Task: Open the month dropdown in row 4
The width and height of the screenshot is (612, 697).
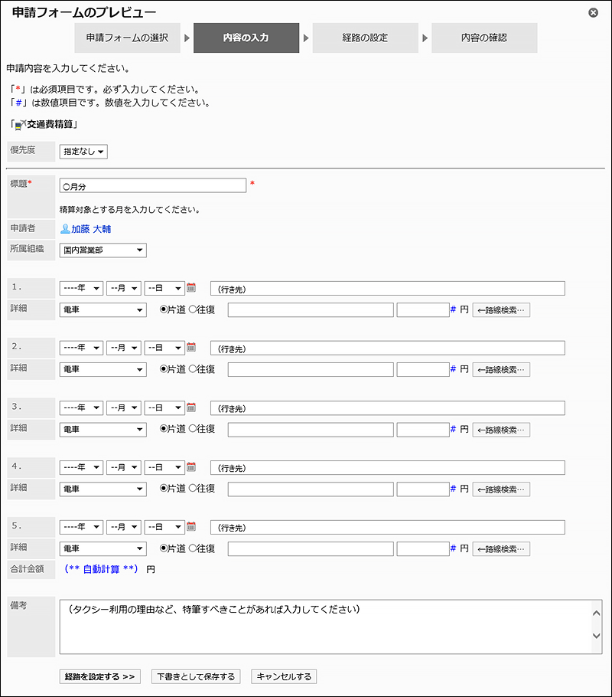Action: [x=124, y=467]
